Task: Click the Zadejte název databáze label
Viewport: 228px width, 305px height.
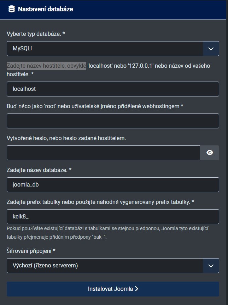Action: pos(39,170)
